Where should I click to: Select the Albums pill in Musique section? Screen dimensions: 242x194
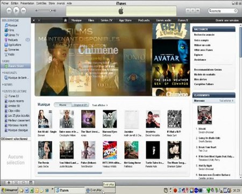point(62,105)
